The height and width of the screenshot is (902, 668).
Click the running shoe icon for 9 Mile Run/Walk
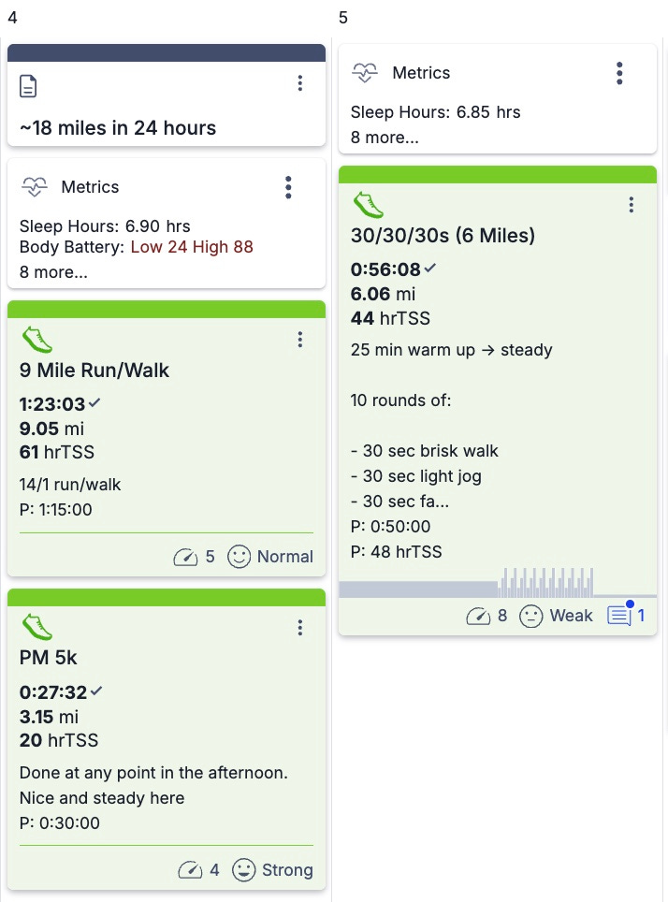pos(36,340)
